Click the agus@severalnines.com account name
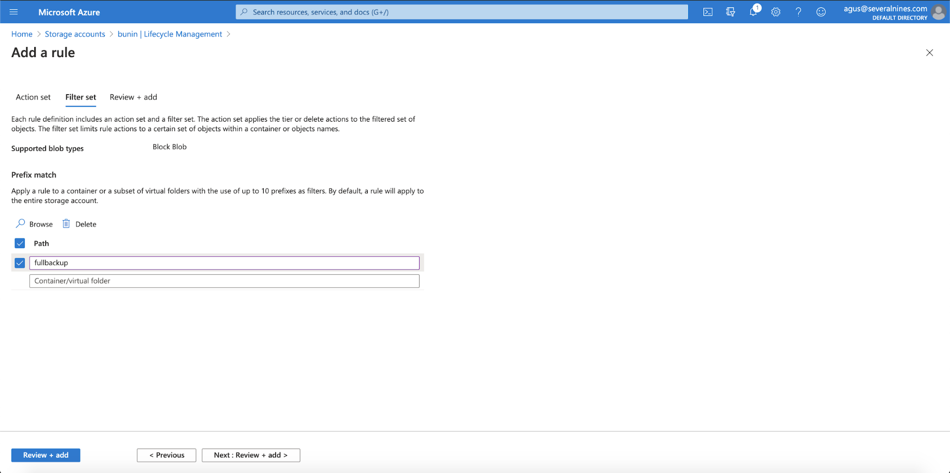The image size is (950, 473). coord(885,9)
